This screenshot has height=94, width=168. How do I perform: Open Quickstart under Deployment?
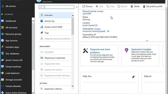[55, 52]
